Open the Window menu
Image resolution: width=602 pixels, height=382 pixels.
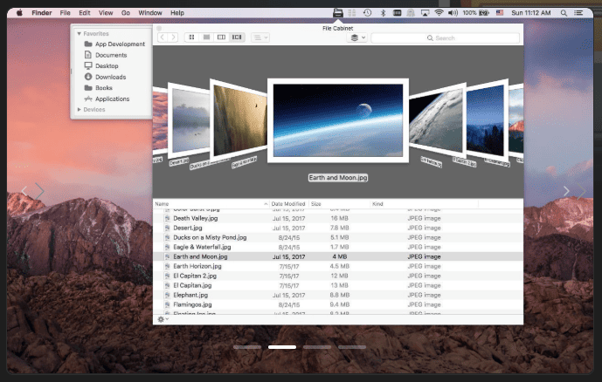(x=150, y=12)
